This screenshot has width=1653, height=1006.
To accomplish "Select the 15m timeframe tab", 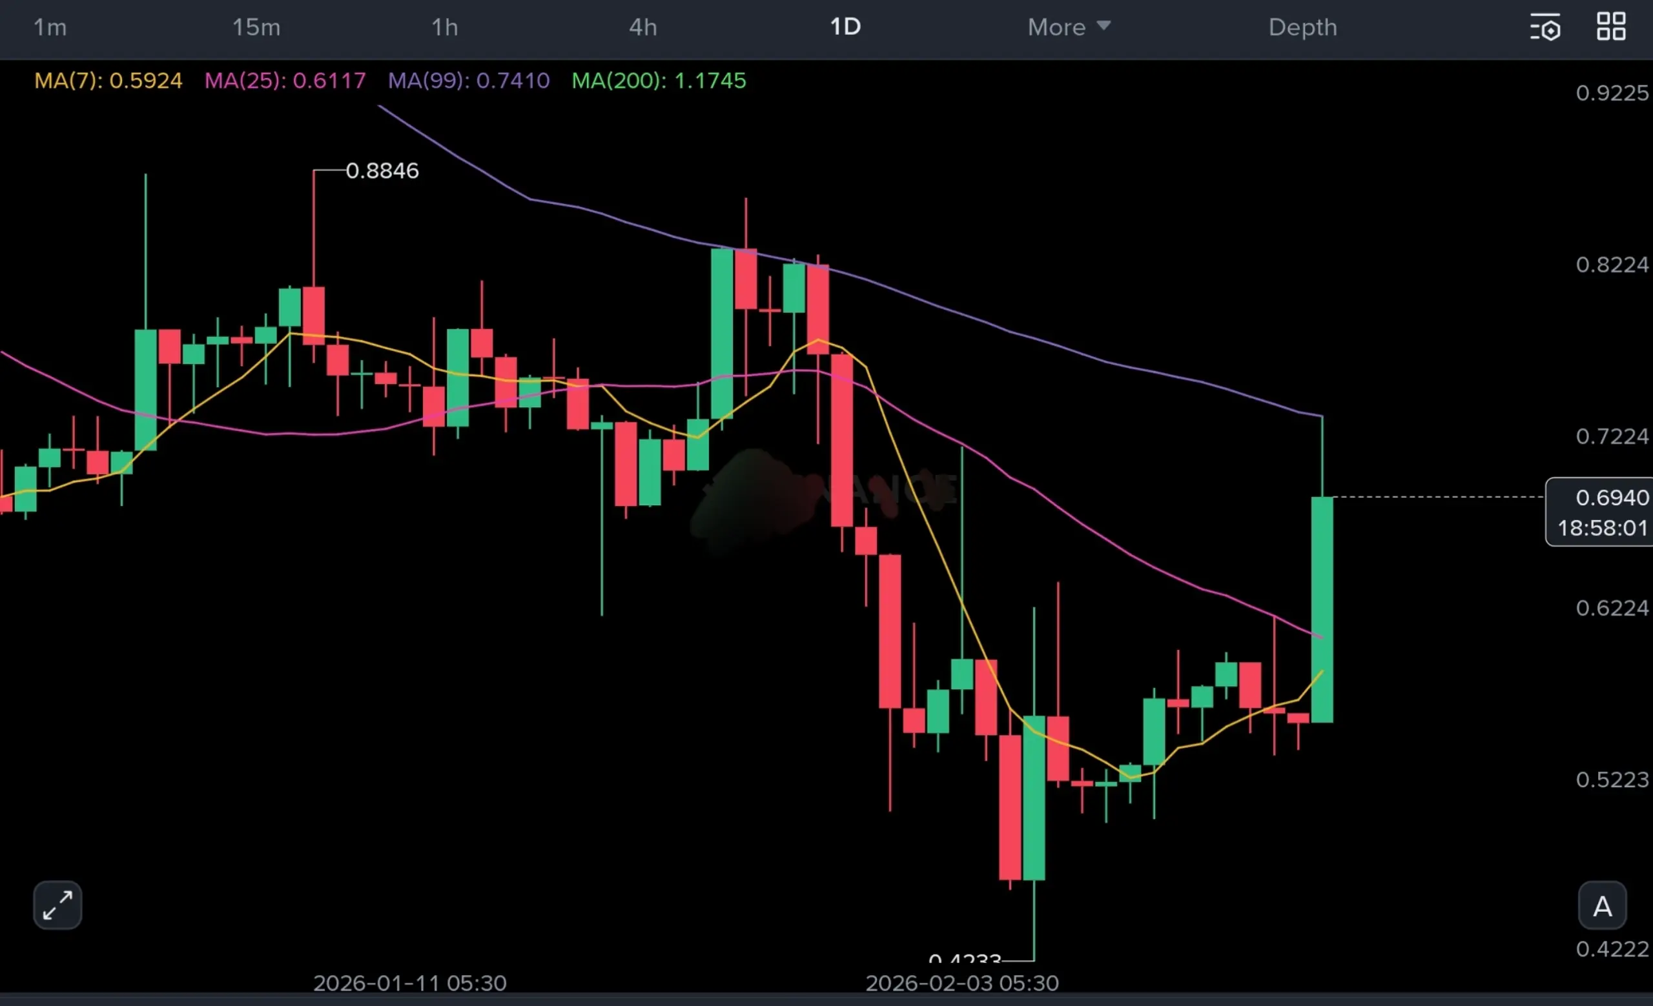I will pos(256,28).
